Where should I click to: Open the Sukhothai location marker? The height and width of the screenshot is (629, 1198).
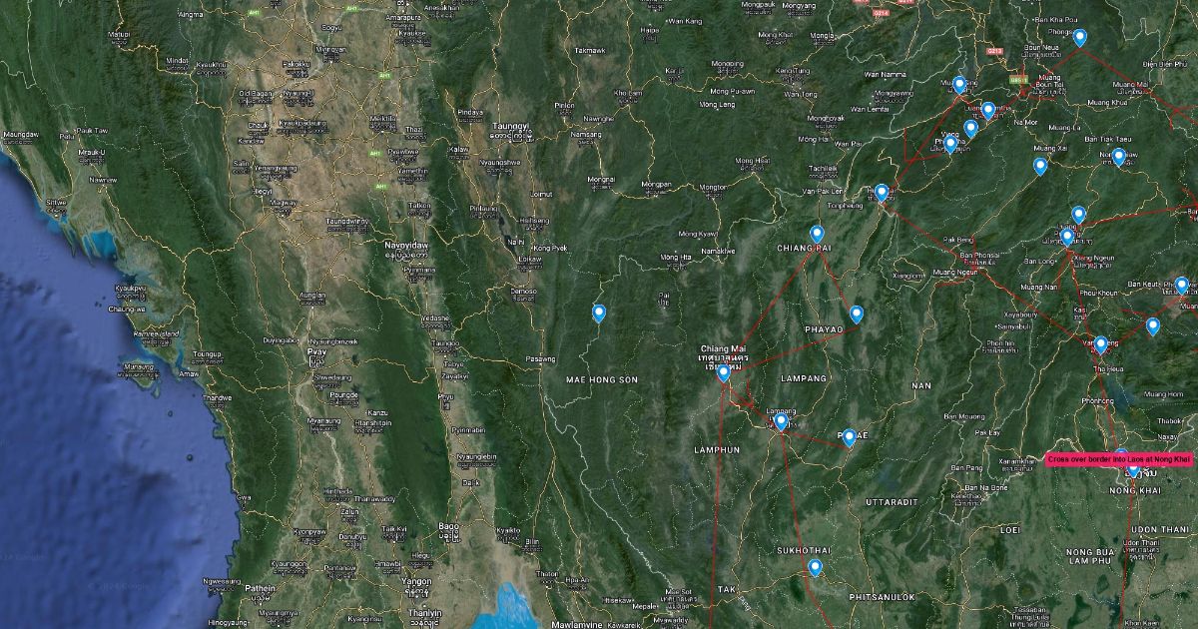coord(815,567)
